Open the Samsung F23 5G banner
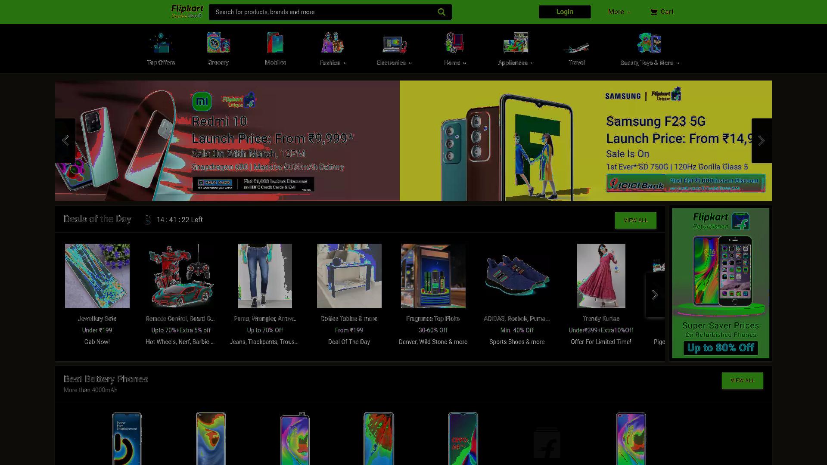827x465 pixels. [586, 141]
